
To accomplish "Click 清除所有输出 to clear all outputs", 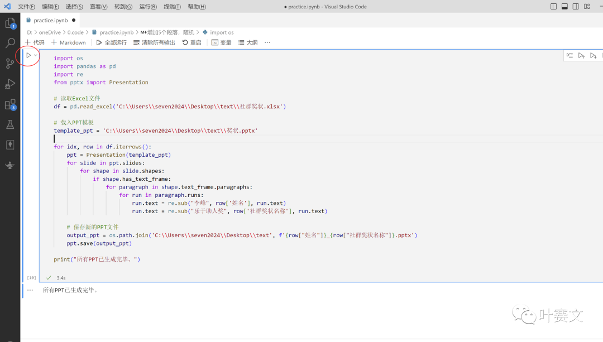I will click(x=154, y=42).
